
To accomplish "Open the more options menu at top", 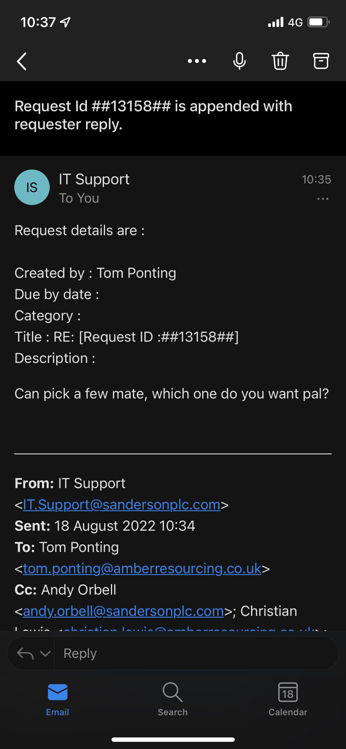I will [197, 61].
